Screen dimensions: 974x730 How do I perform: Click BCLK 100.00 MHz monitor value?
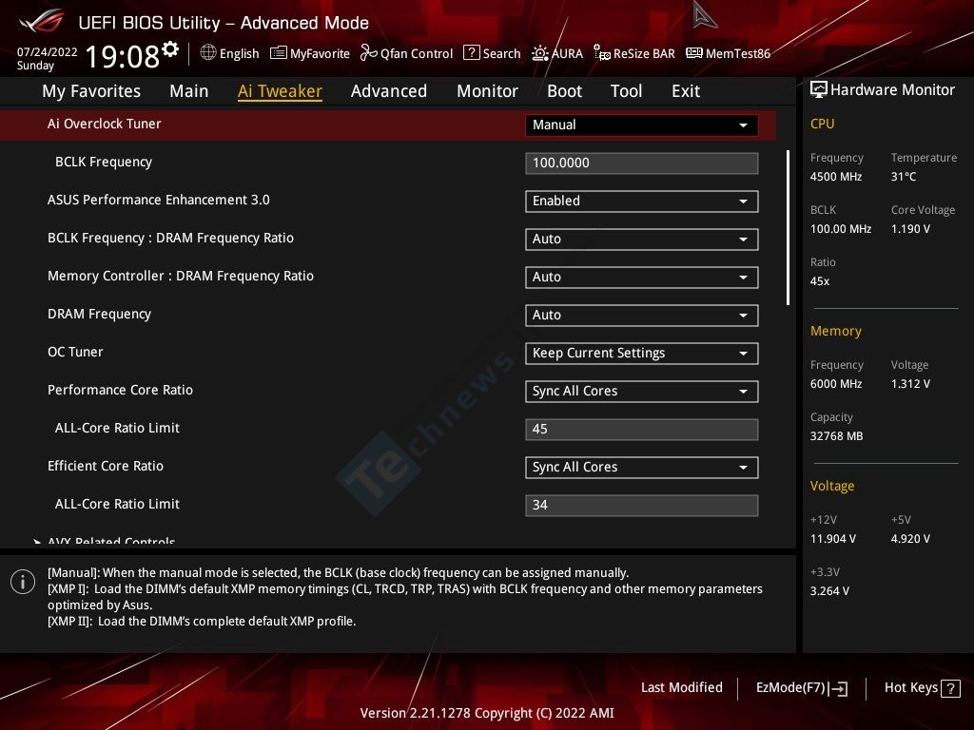click(841, 229)
